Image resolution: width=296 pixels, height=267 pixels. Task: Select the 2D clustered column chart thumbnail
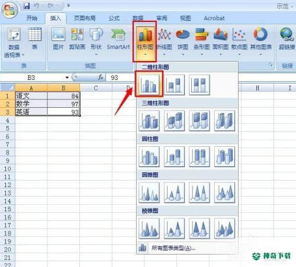[149, 85]
